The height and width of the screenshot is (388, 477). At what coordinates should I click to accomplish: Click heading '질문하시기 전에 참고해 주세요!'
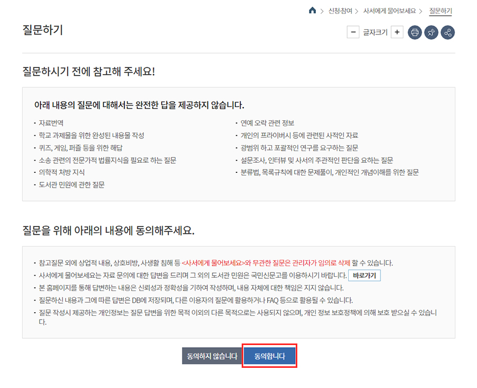pyautogui.click(x=89, y=72)
